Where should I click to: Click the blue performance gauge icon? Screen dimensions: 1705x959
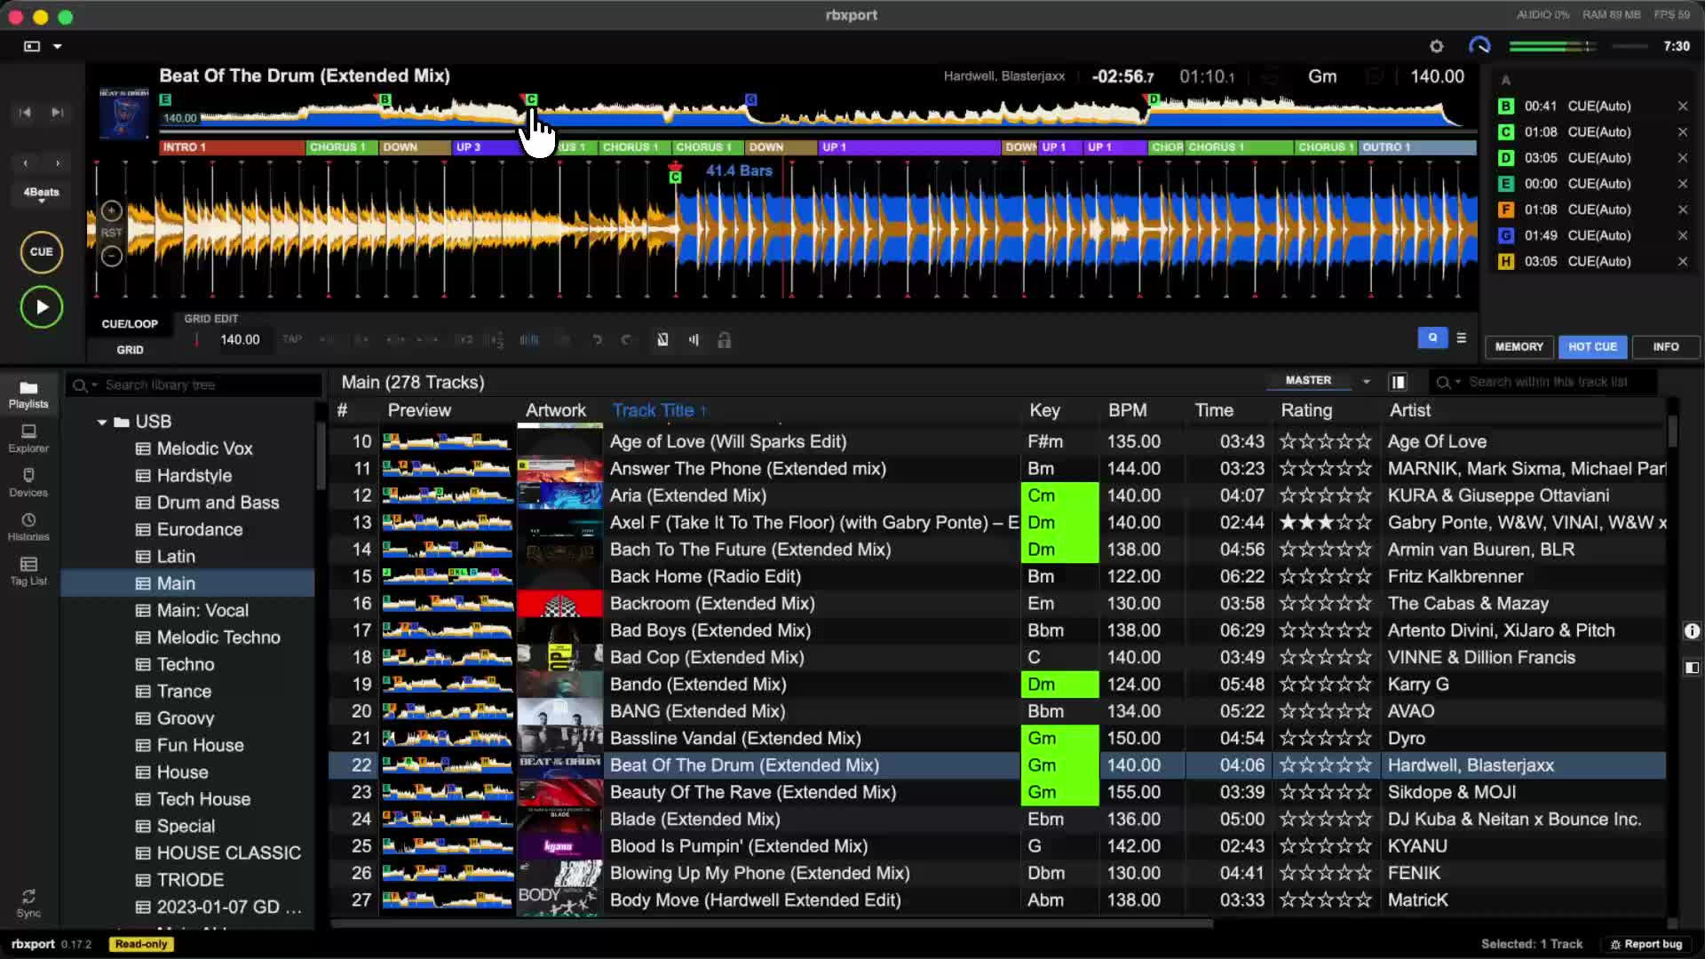tap(1479, 46)
